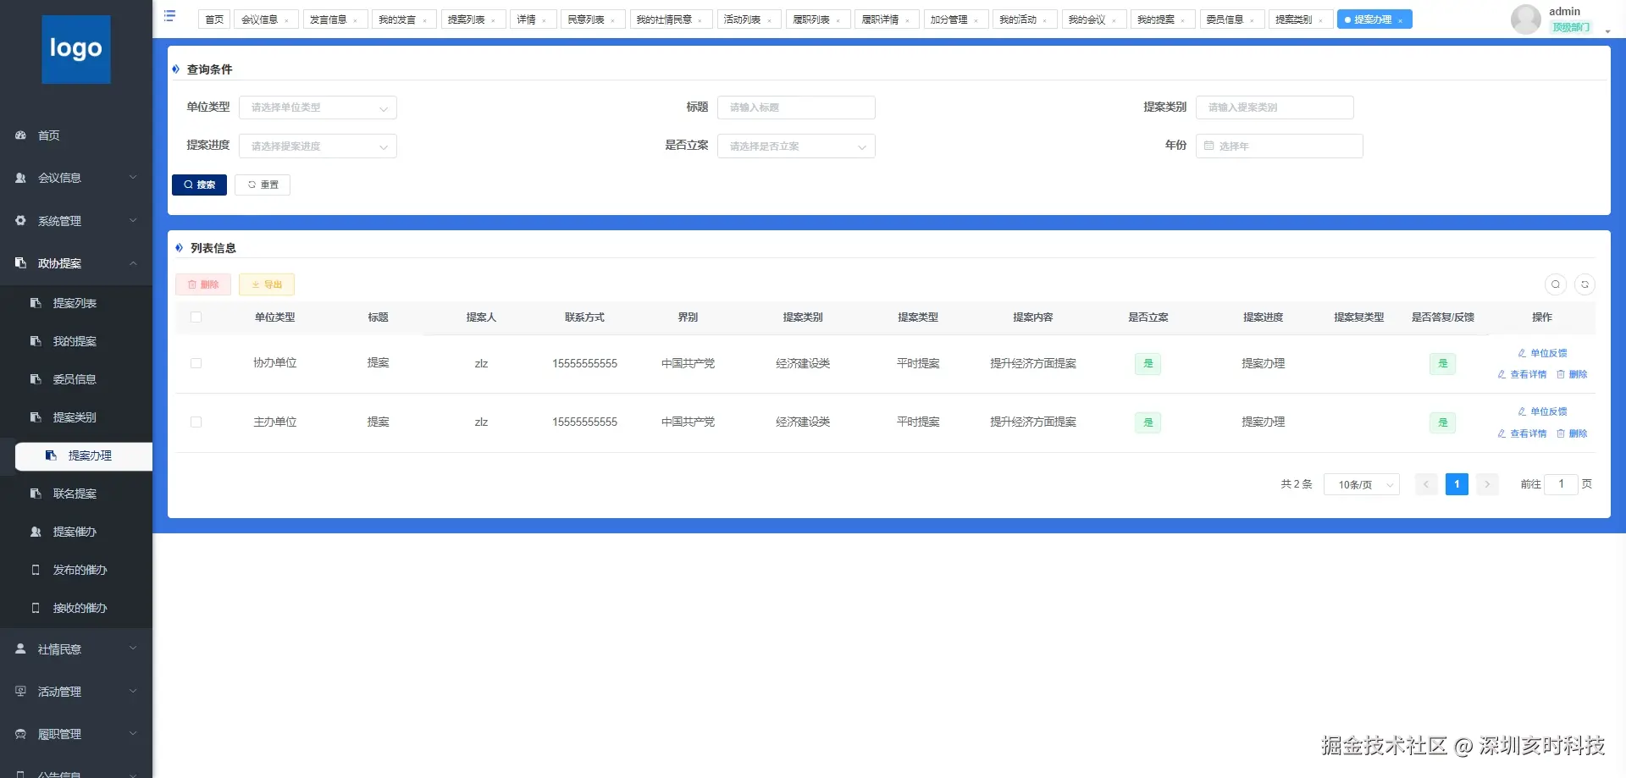Click 删除 in the 协办单位 row
1626x778 pixels.
coord(1572,374)
